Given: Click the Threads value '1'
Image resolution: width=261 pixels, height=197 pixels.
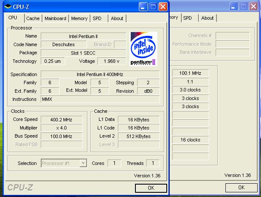Looking at the screenshot, I should pyautogui.click(x=153, y=163).
